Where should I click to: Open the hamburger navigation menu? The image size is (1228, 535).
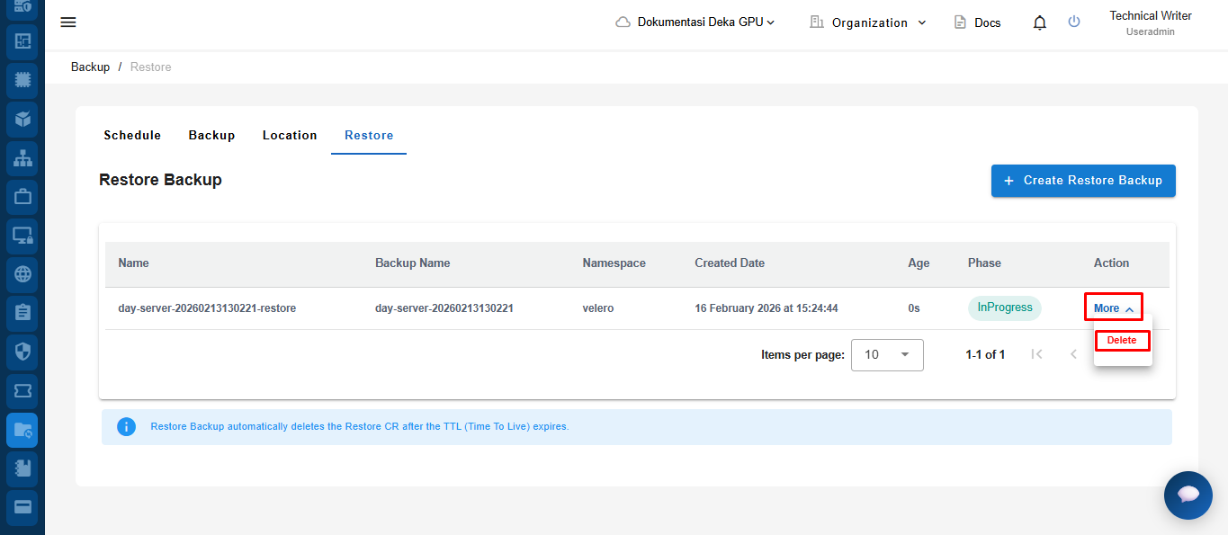pyautogui.click(x=68, y=22)
